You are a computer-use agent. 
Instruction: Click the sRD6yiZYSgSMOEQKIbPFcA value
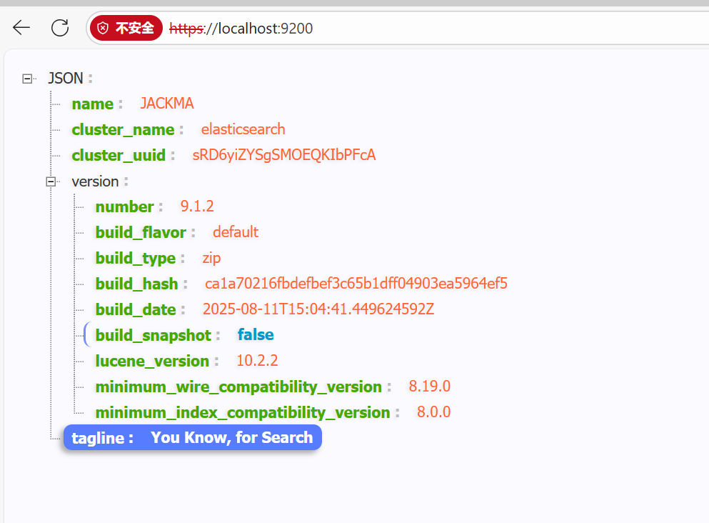(x=284, y=155)
